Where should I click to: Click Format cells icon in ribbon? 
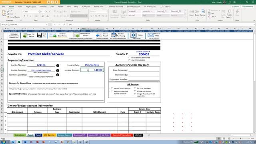tap(203, 12)
